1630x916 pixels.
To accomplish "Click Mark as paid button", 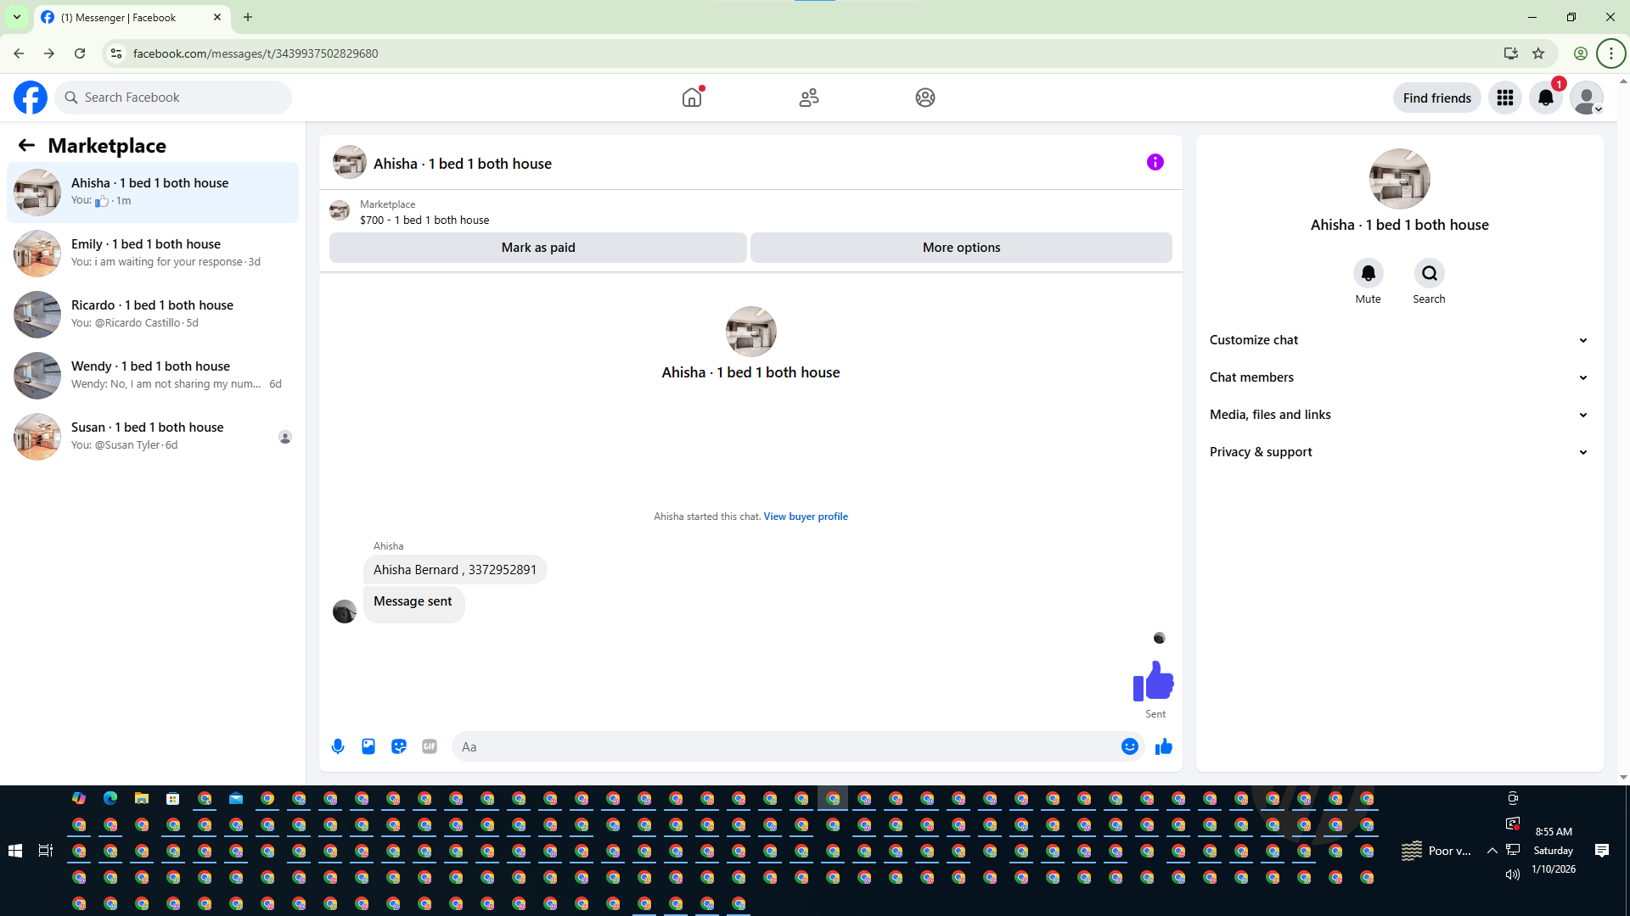I will click(538, 248).
